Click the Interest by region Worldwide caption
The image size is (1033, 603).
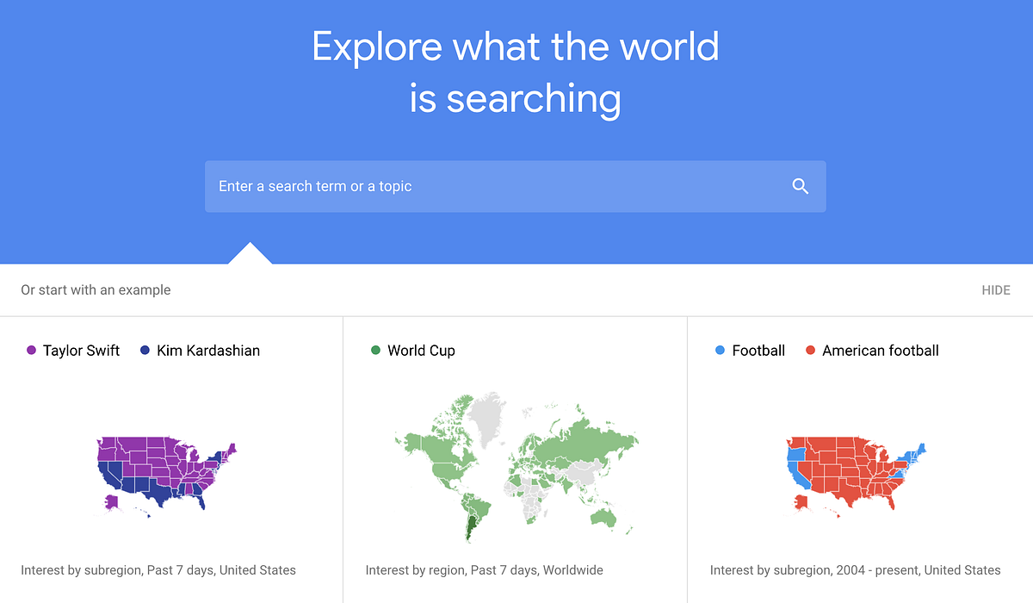[x=484, y=569]
